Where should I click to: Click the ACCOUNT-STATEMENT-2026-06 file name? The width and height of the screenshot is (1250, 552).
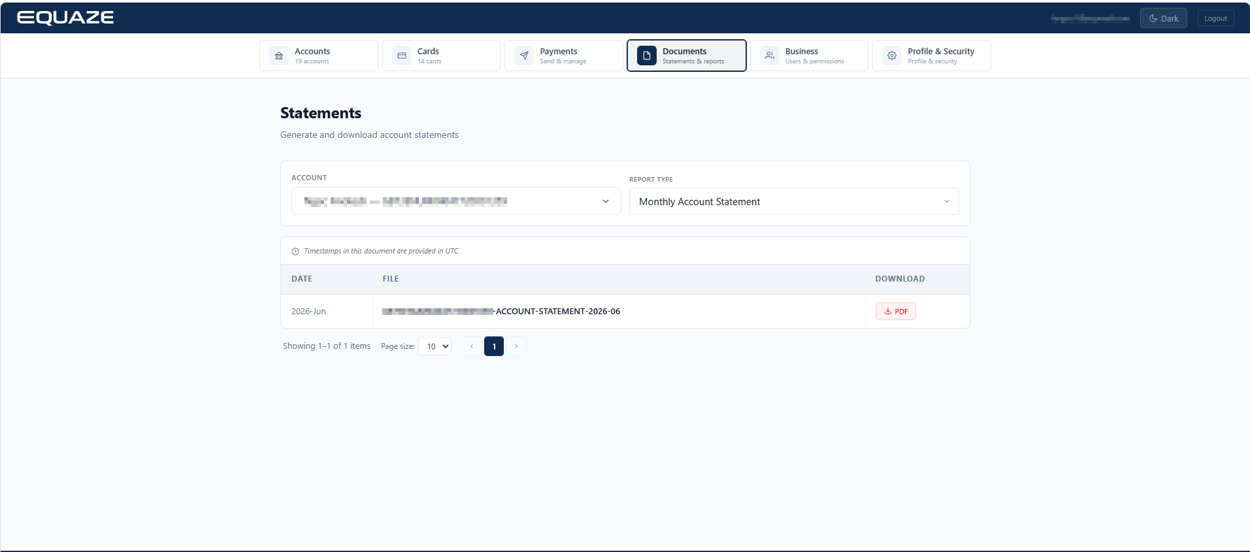[x=501, y=312]
